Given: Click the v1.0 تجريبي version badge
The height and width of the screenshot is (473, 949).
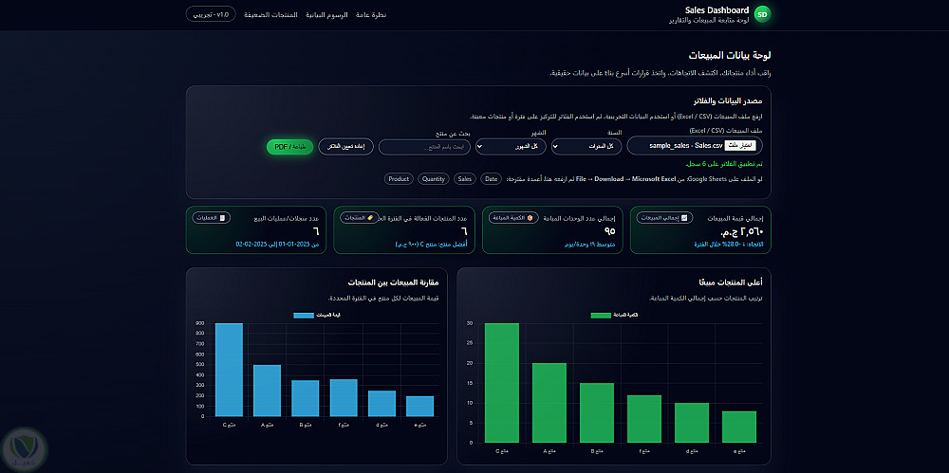Looking at the screenshot, I should [x=211, y=14].
